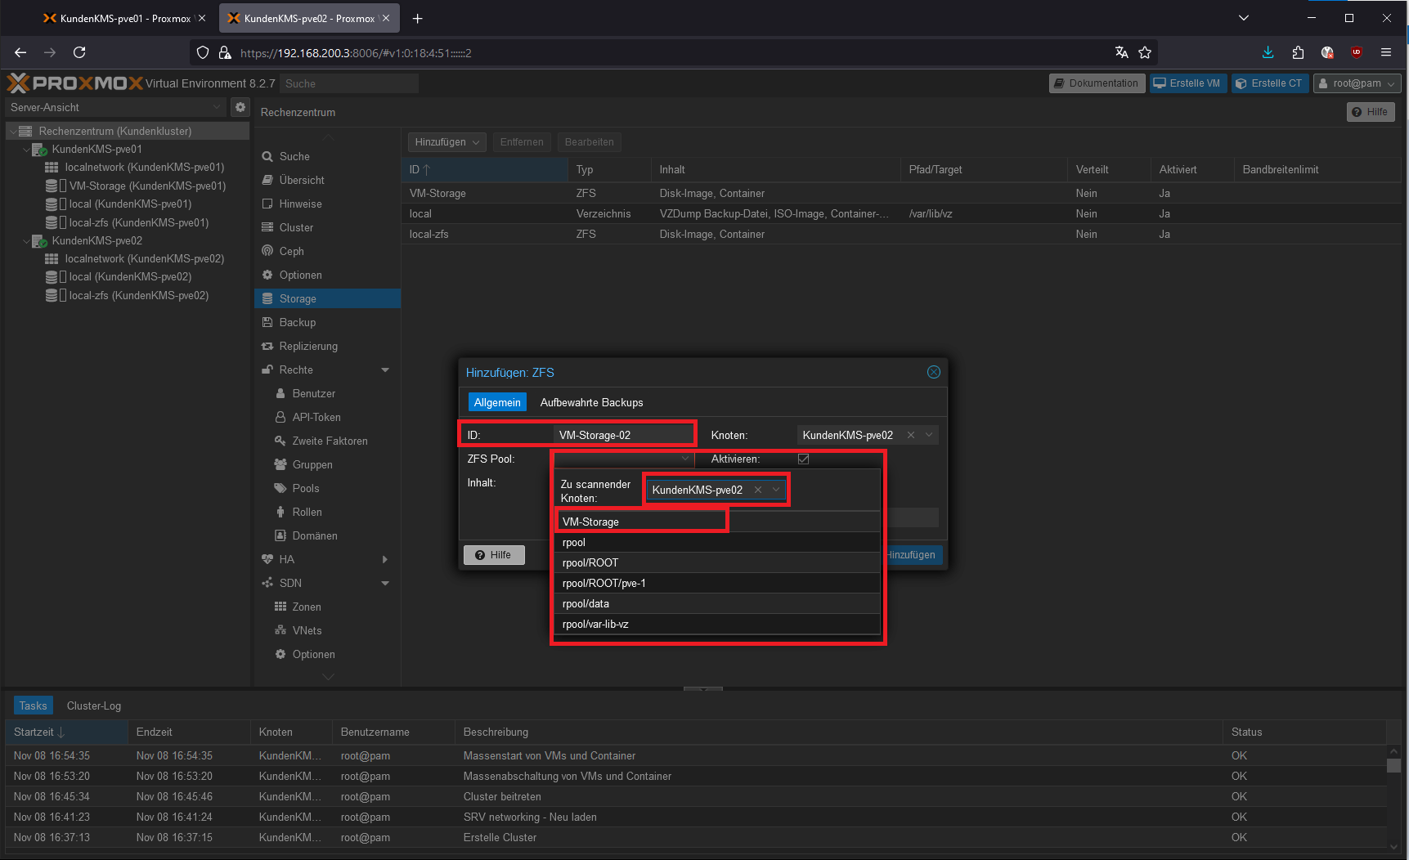This screenshot has width=1409, height=860.
Task: Open the Zu scannender Knoten dropdown
Action: point(776,490)
